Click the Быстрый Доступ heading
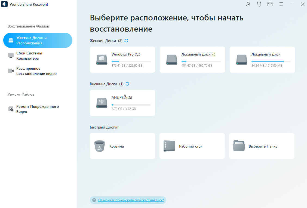 pos(104,127)
